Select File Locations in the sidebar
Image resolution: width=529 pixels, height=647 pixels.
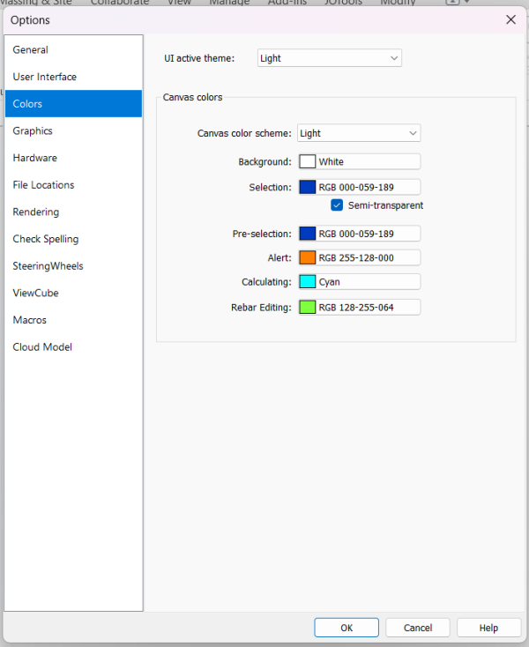(x=43, y=185)
